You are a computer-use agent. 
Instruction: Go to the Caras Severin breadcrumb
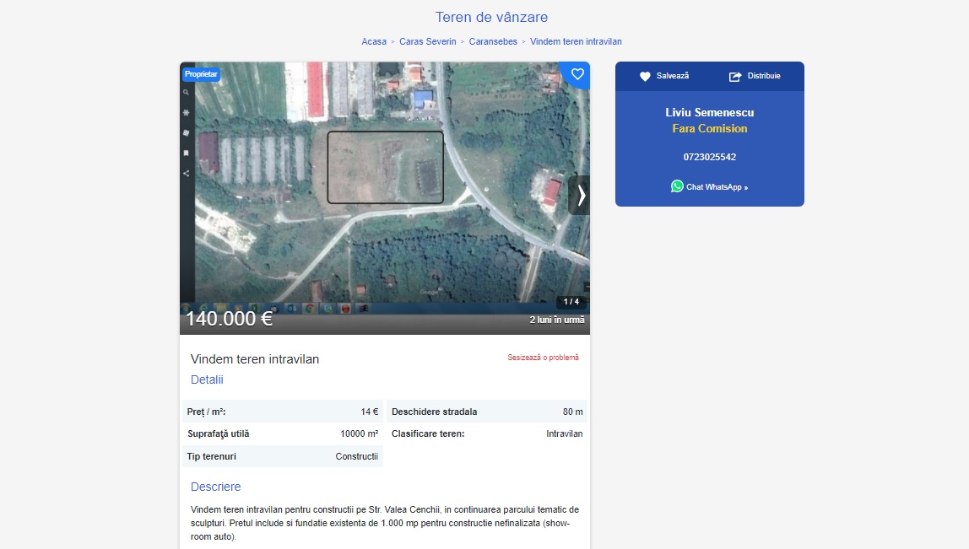428,41
